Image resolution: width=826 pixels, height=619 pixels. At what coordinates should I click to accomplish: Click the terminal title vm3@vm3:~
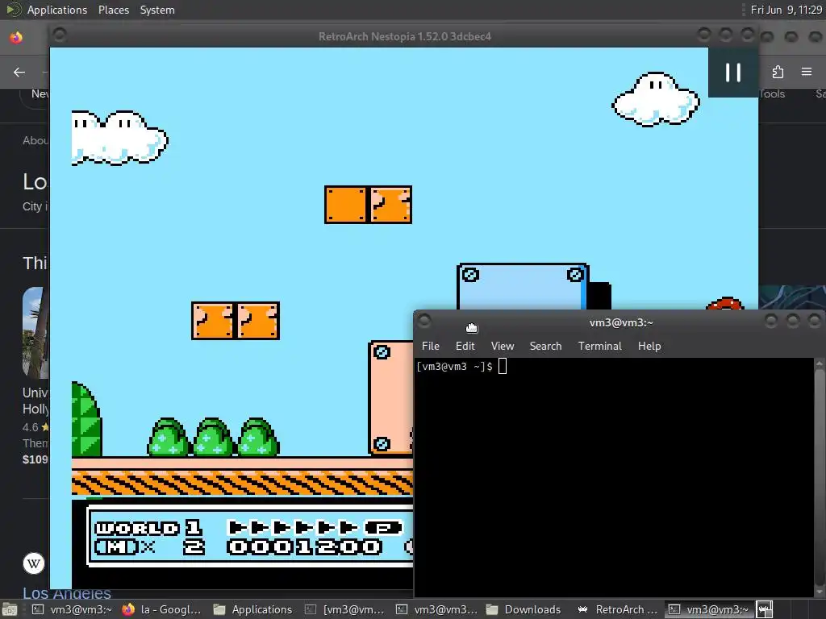click(x=620, y=322)
